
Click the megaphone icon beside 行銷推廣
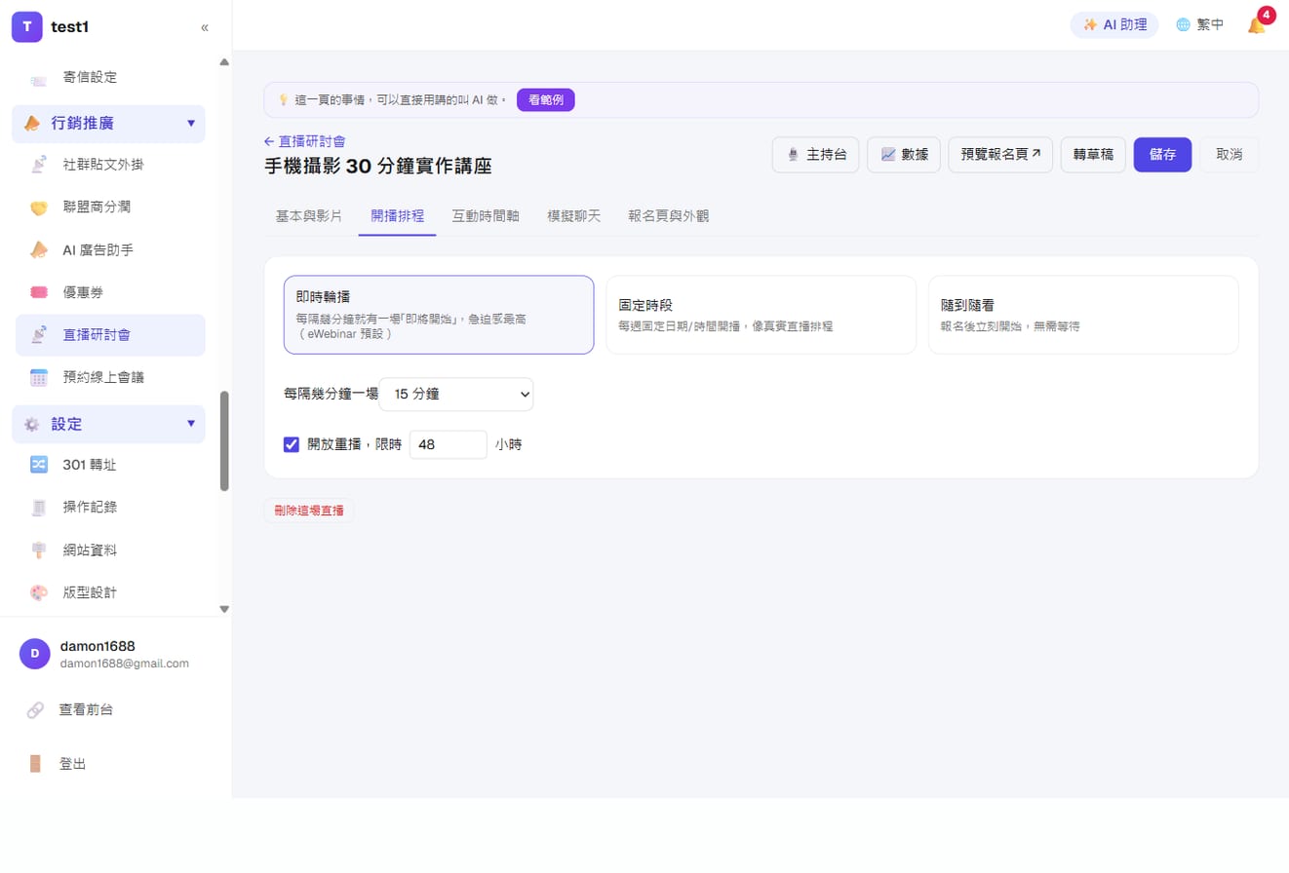tap(32, 124)
